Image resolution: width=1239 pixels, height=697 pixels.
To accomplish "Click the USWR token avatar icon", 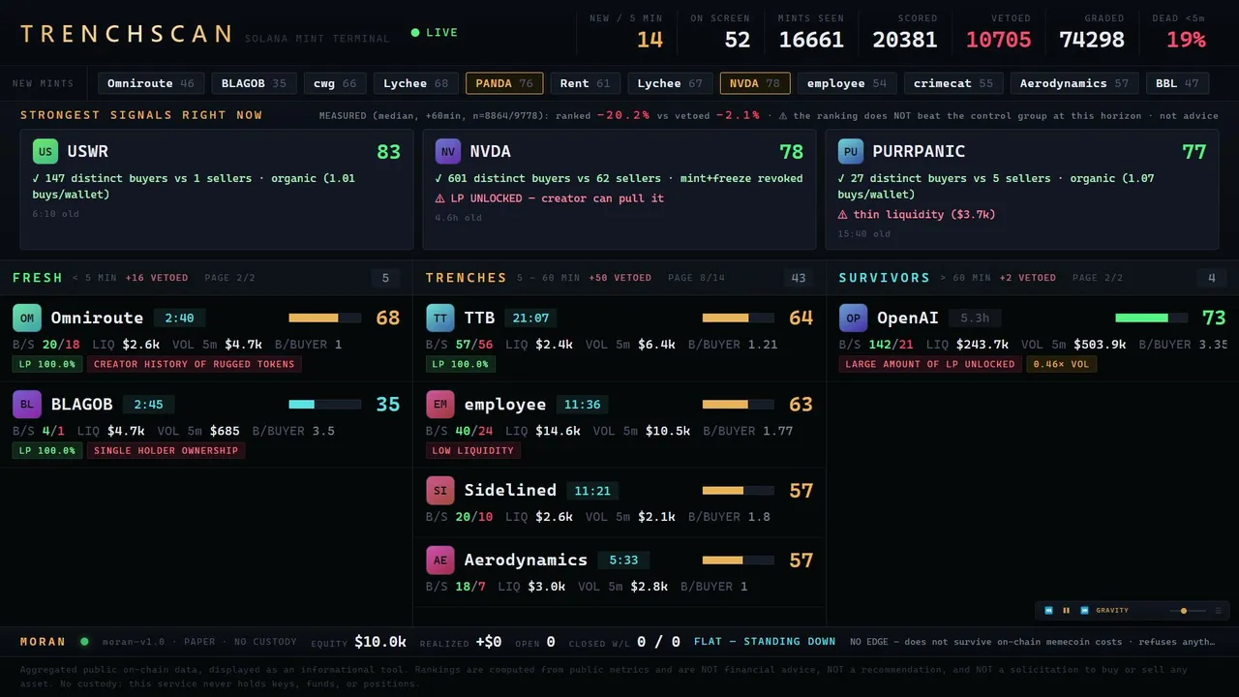I will (x=45, y=151).
